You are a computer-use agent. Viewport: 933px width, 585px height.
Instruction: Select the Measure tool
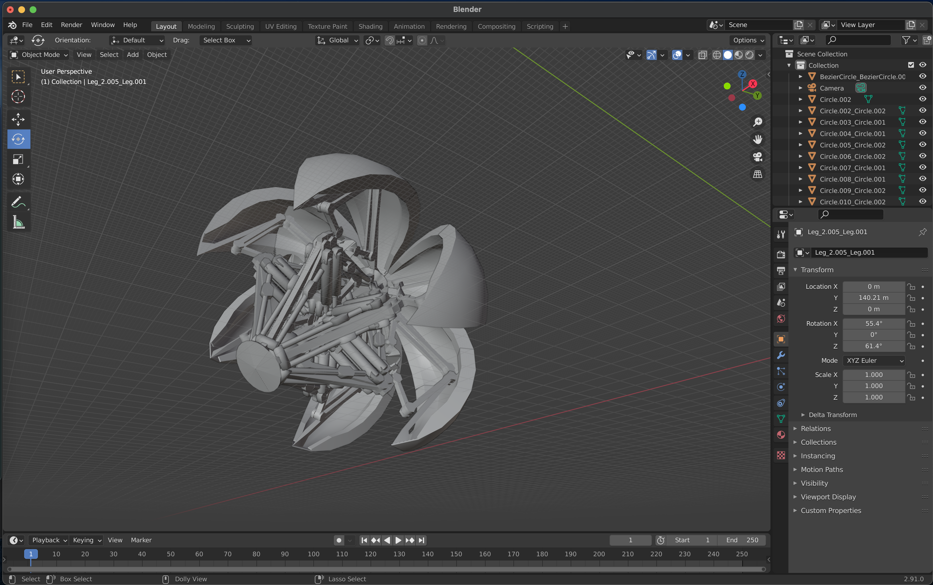coord(18,222)
